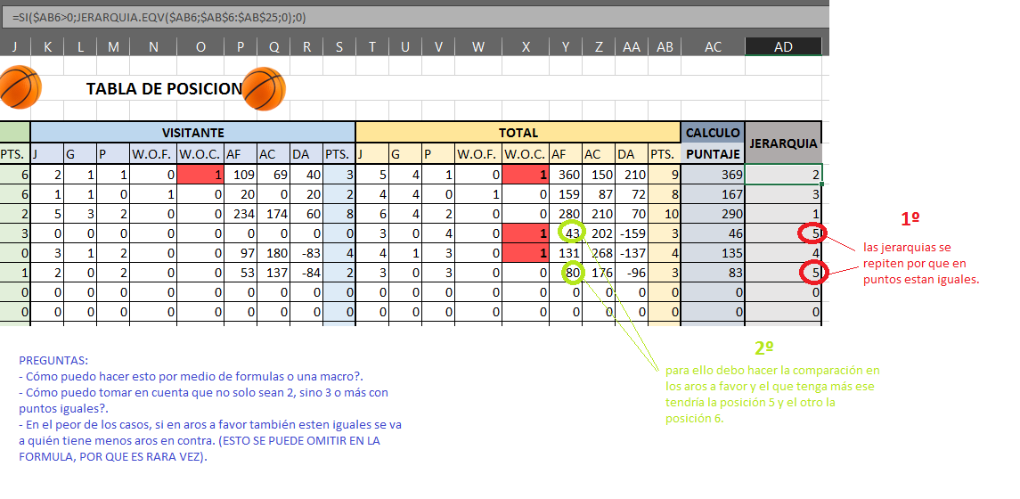Select column header AC

[713, 47]
